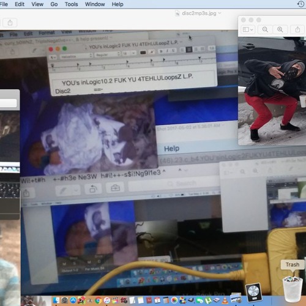Image resolution: width=306 pixels, height=306 pixels.
Task: Open sidebar view dropdown arrow in small window
Action: [x=252, y=30]
